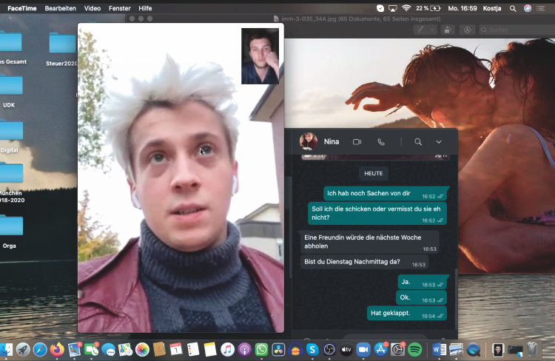The image size is (555, 361).
Task: Open the Bearbeiten menu
Action: pos(60,8)
